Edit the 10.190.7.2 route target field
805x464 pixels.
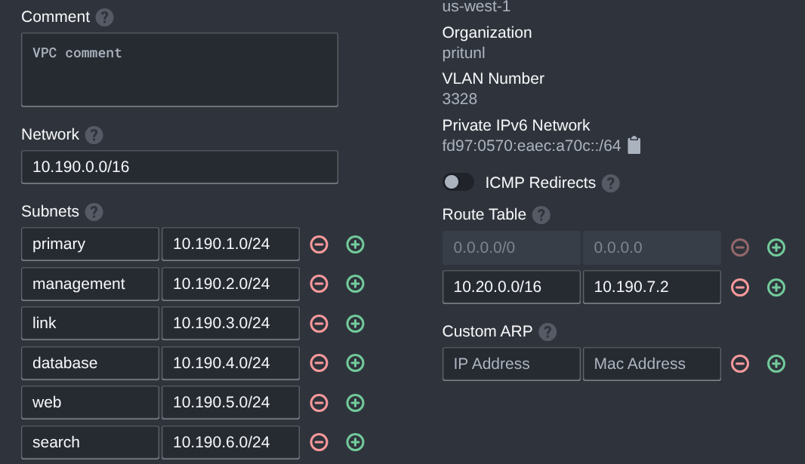[651, 287]
